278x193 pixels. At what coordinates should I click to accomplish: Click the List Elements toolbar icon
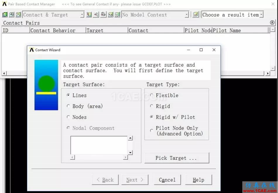pyautogui.click(x=117, y=15)
